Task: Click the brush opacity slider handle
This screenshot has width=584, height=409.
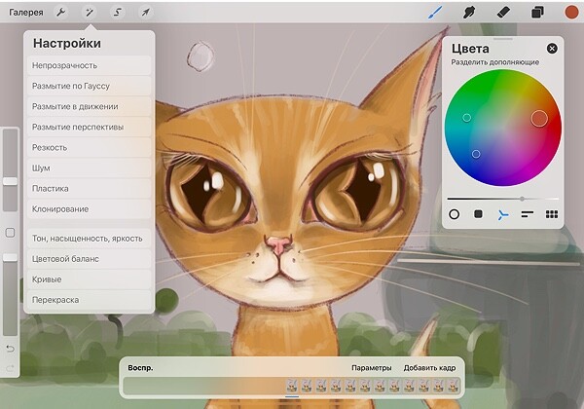Action: tap(10, 257)
